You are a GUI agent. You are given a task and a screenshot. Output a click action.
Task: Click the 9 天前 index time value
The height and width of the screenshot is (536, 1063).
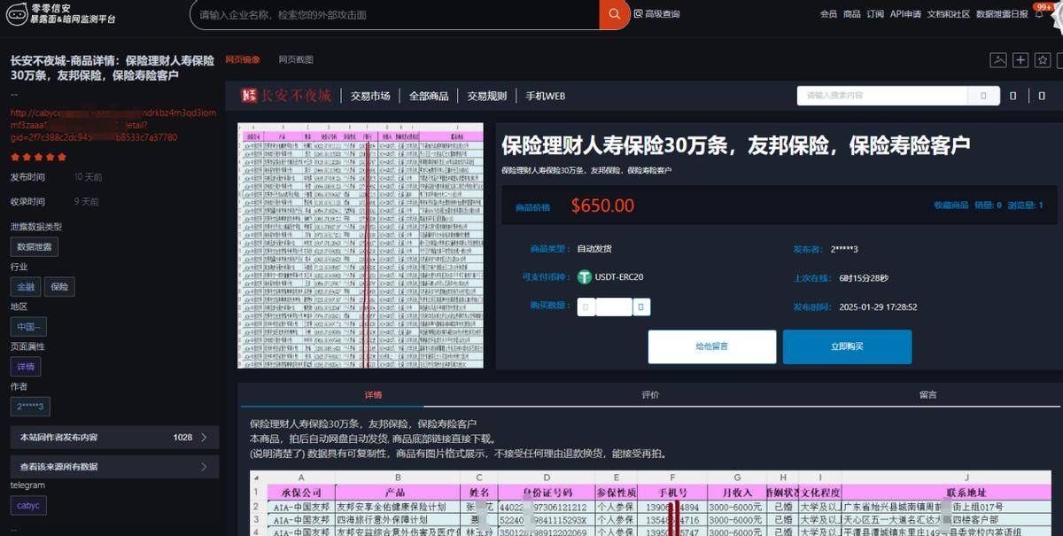pos(87,201)
